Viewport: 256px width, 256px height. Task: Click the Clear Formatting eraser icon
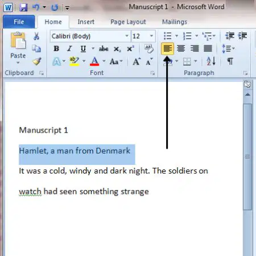pyautogui.click(x=148, y=48)
